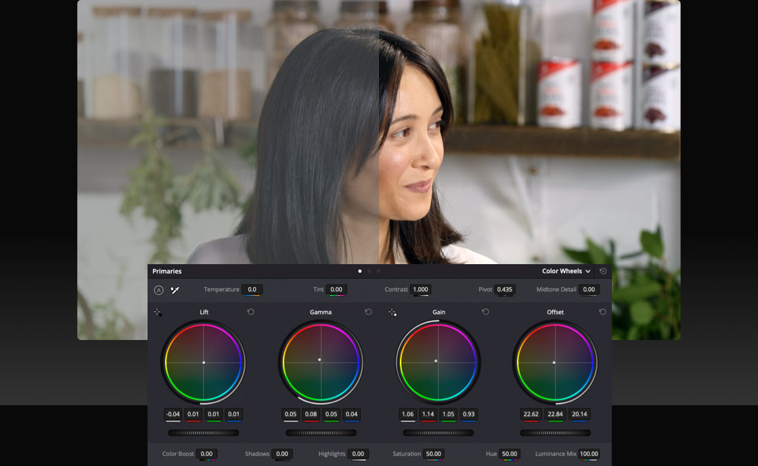The height and width of the screenshot is (466, 758).
Task: Select the white balance eyedropper picker
Action: [x=173, y=289]
